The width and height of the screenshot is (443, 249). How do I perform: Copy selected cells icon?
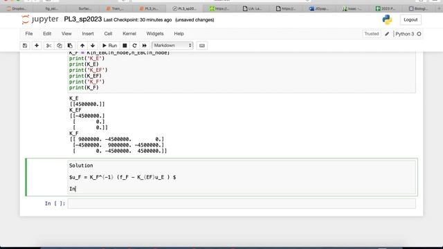click(x=60, y=46)
